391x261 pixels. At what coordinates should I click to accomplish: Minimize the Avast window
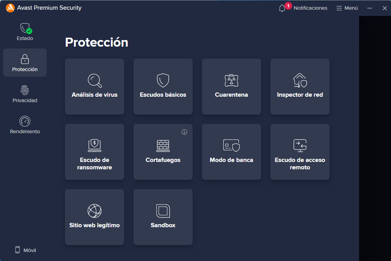coord(370,8)
